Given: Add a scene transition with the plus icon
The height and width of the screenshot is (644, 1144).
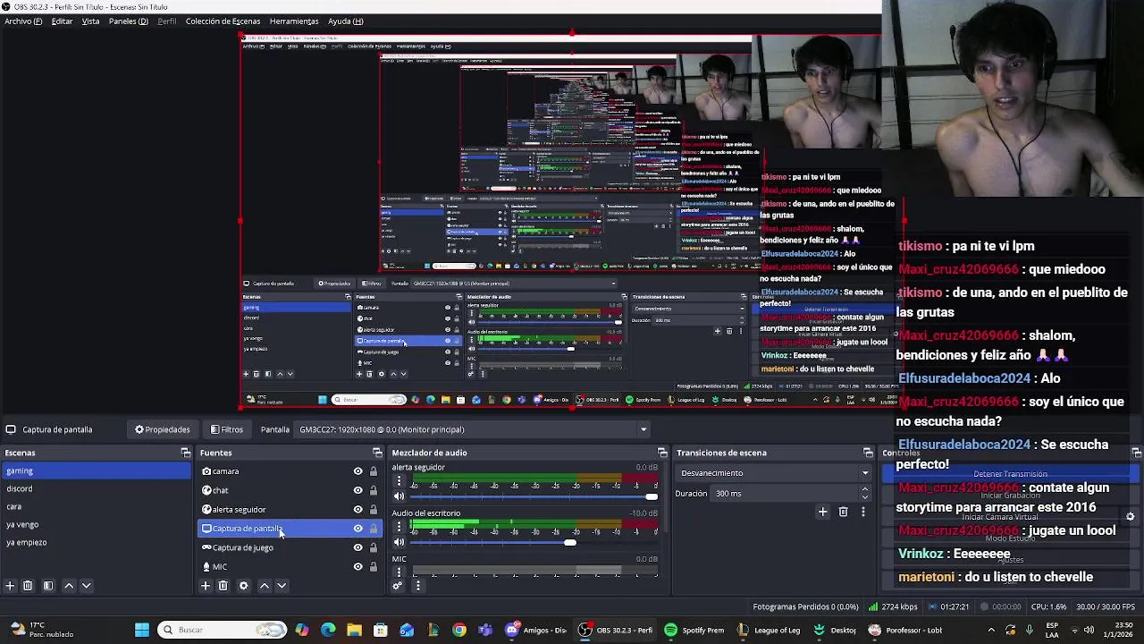Looking at the screenshot, I should (822, 512).
